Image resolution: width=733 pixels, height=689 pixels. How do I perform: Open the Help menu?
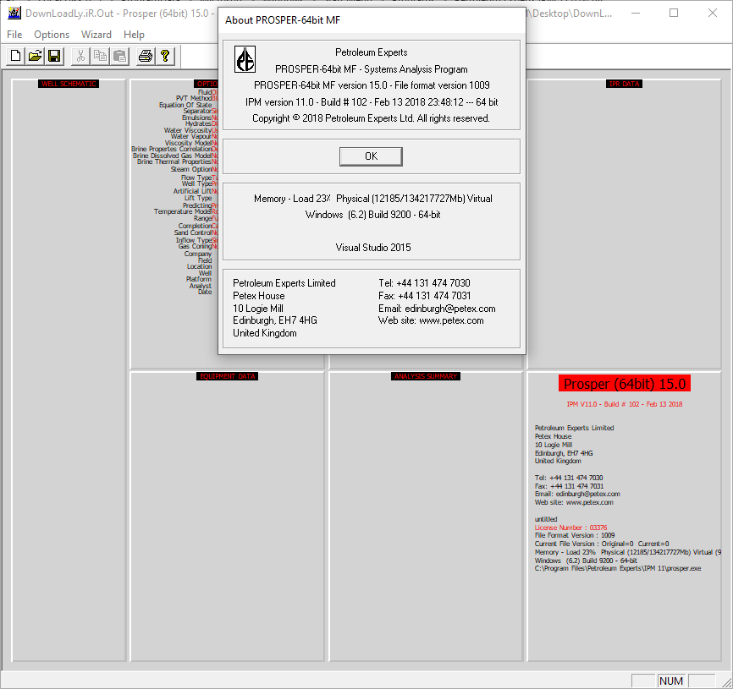pos(135,35)
